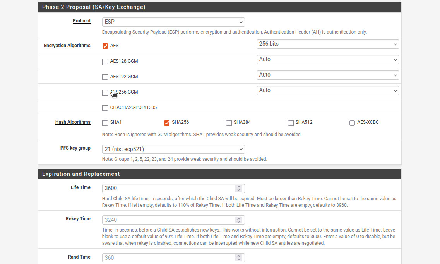Uncheck the AES encryption checkbox

(x=105, y=46)
